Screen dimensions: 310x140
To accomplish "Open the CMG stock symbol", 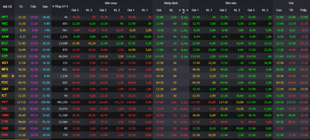I will click(5, 115).
